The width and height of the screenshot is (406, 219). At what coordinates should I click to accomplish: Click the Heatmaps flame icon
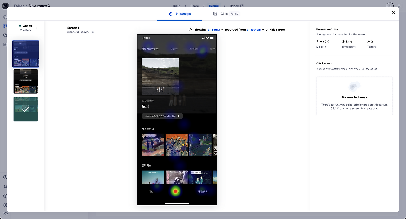(x=171, y=14)
